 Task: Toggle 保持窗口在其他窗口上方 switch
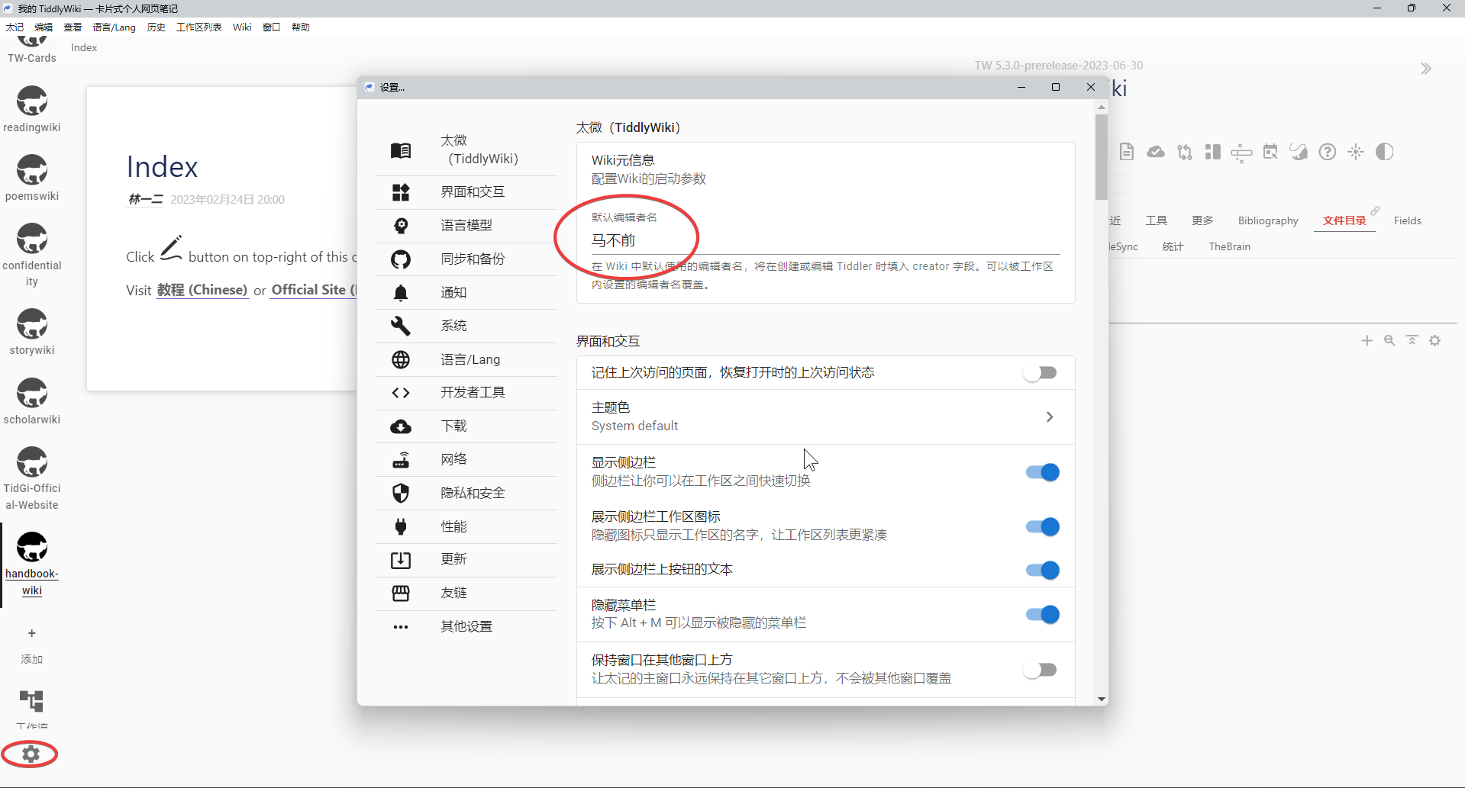1041,670
